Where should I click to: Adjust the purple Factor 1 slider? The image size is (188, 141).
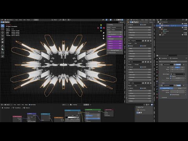(115, 41)
